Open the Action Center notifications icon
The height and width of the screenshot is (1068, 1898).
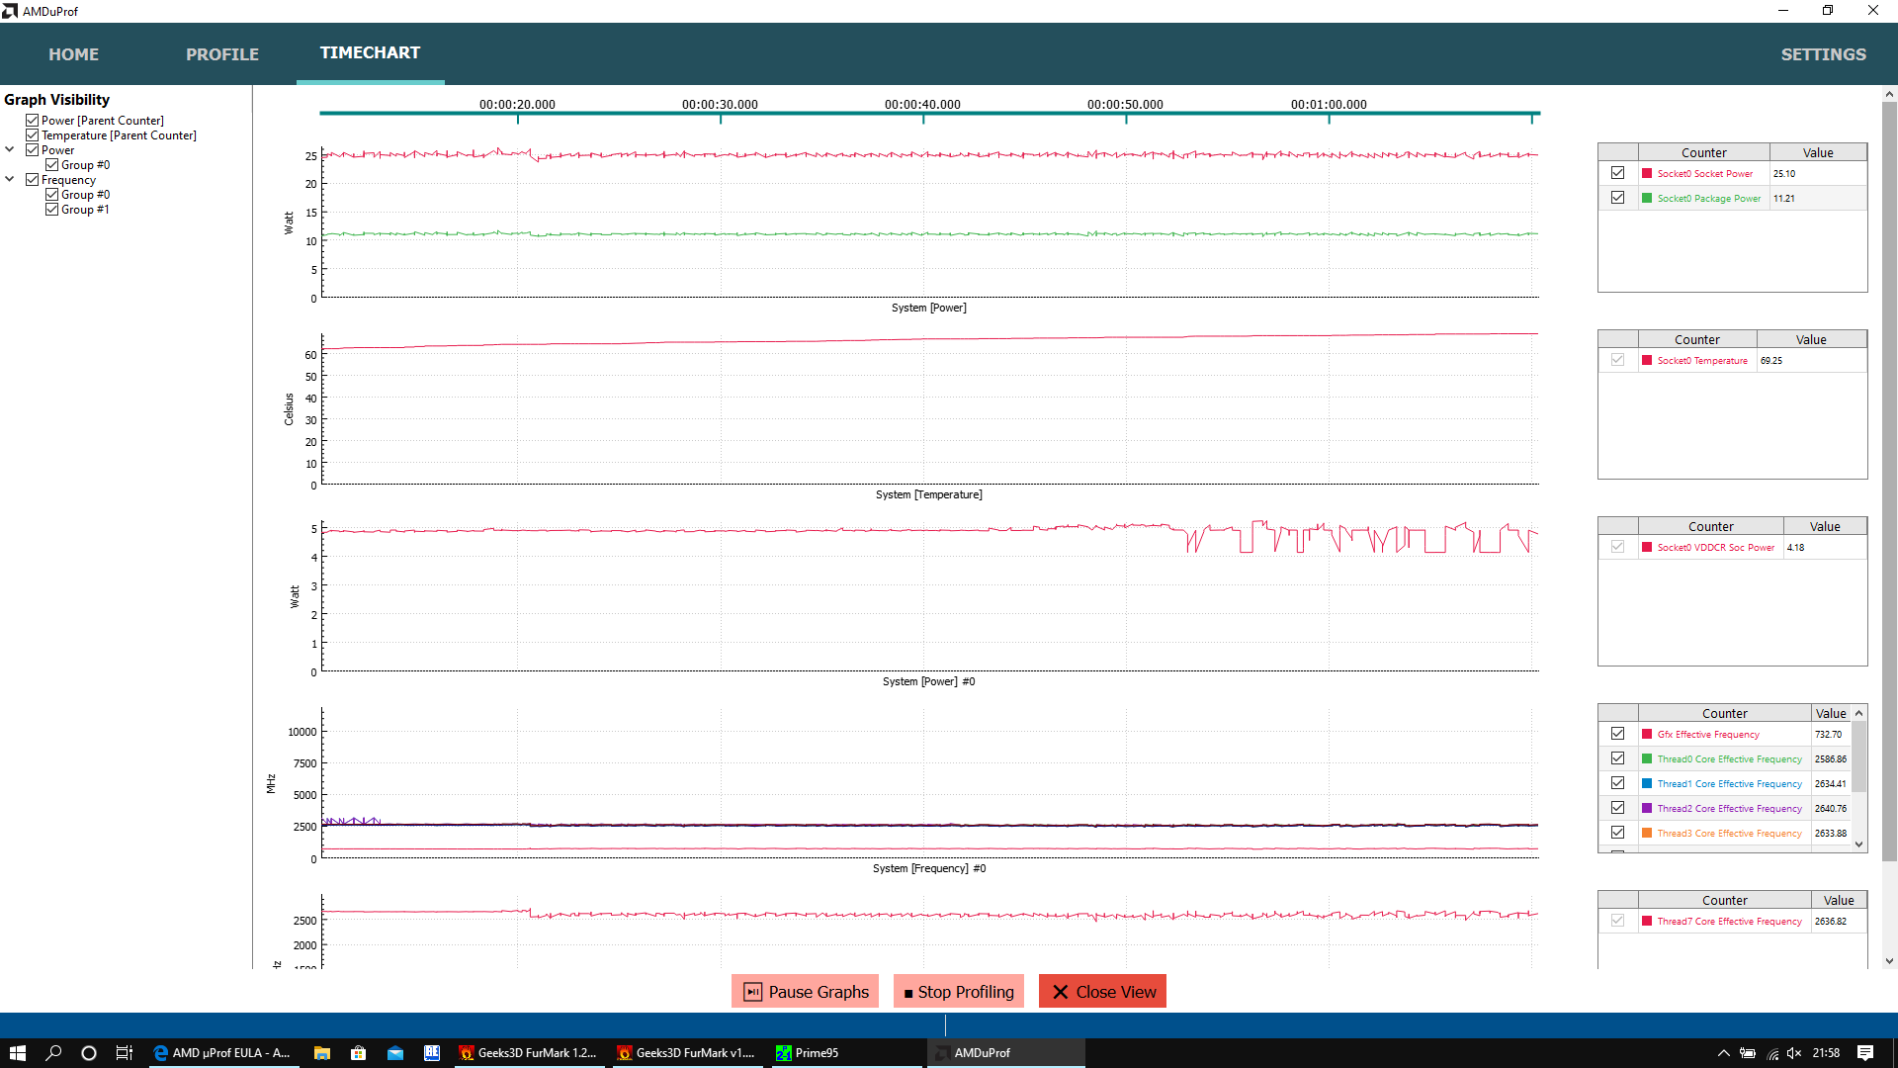coord(1865,1053)
